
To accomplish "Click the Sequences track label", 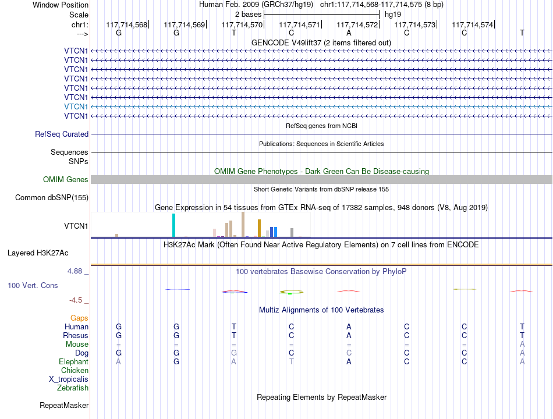I will [69, 152].
